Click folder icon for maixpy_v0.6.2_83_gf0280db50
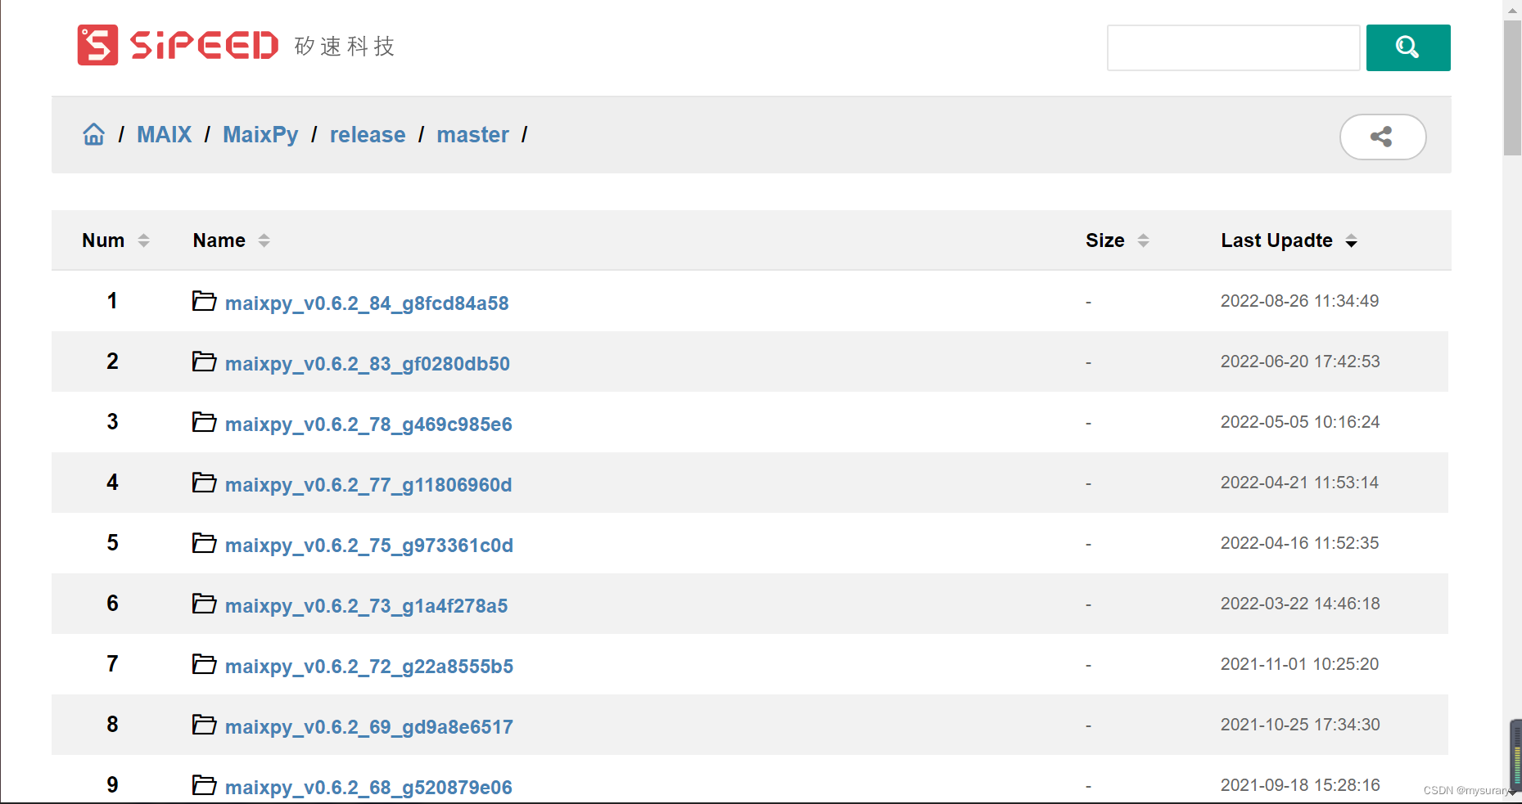The image size is (1522, 804). tap(204, 362)
